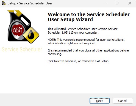136x106 pixels.
Task: Click the NOTE paragraph about user workstations
Action: [86, 42]
